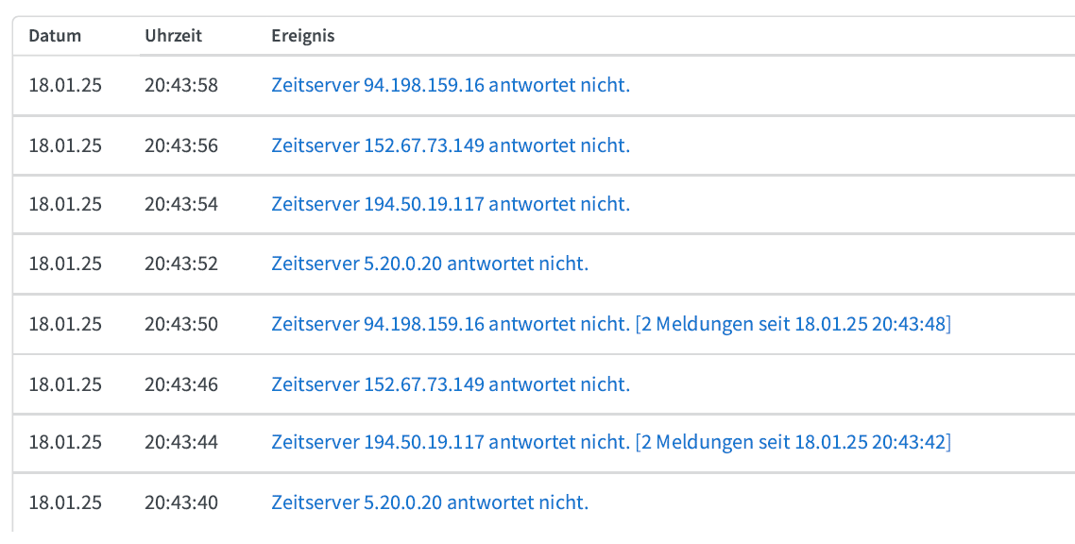Select the time cell 20:43:54
This screenshot has height=544, width=1075.
pyautogui.click(x=181, y=204)
